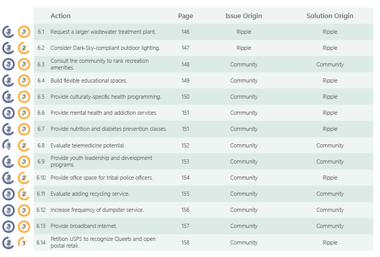Click the blue rating icon for action 6.5

tap(8, 97)
